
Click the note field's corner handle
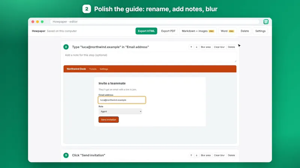pos(235,61)
